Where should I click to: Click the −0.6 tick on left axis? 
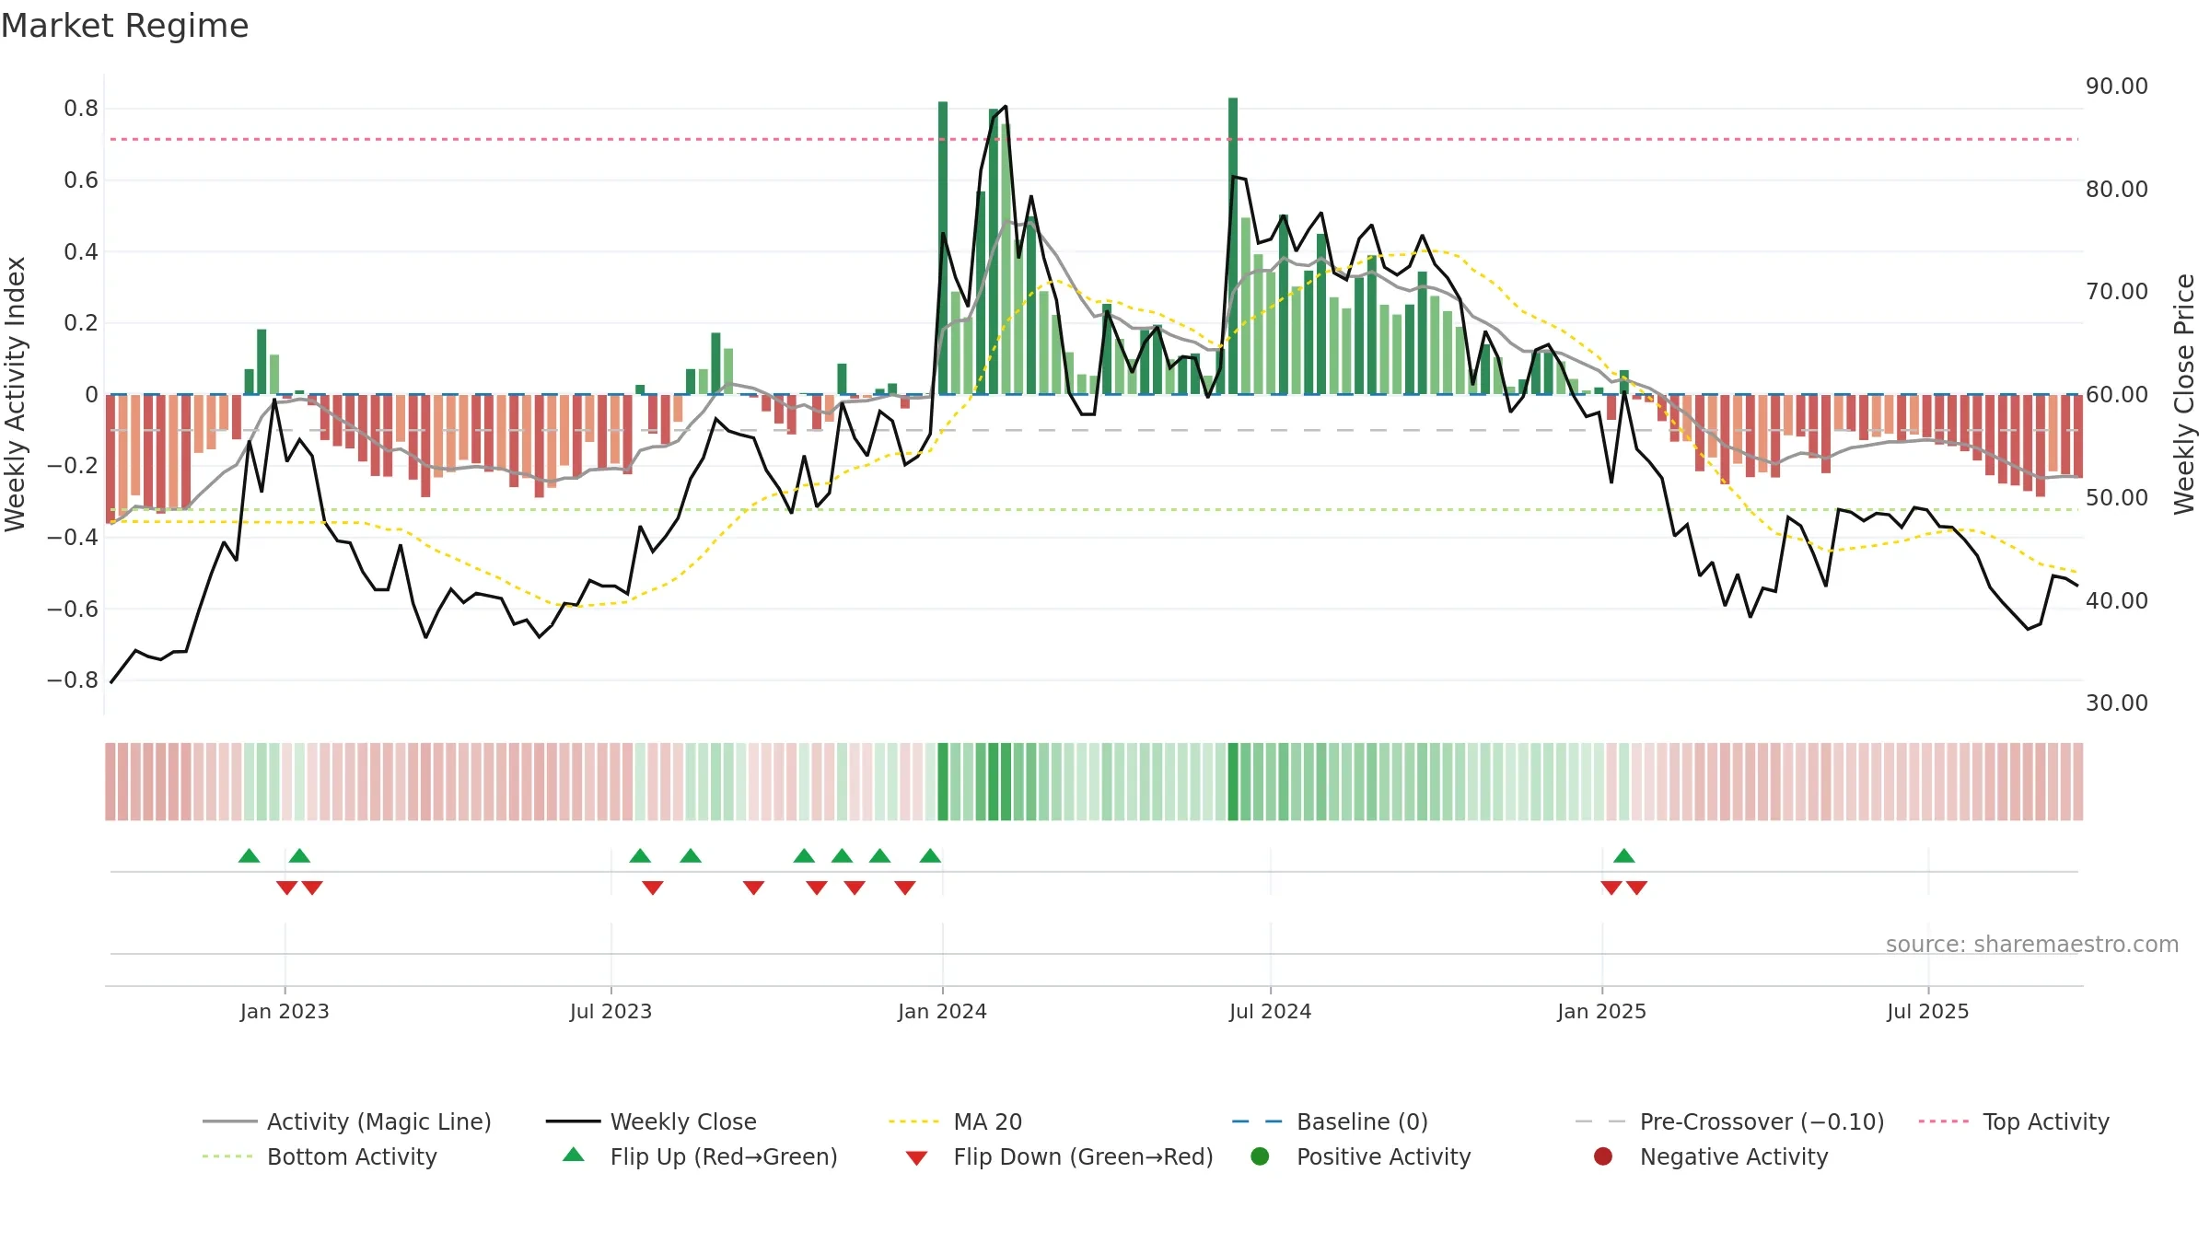pyautogui.click(x=73, y=609)
